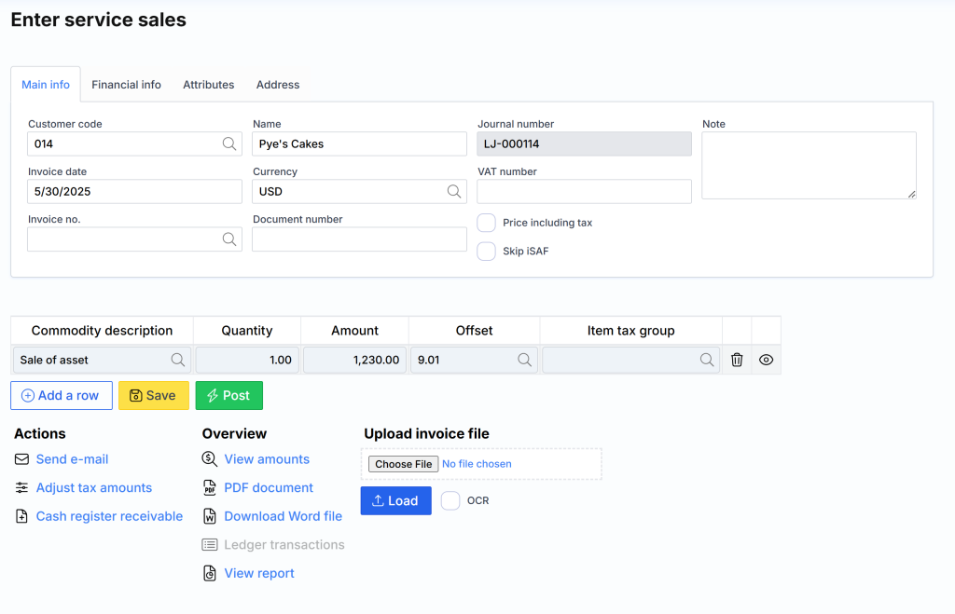Click the View report icon
The image size is (955, 614).
pyautogui.click(x=210, y=574)
